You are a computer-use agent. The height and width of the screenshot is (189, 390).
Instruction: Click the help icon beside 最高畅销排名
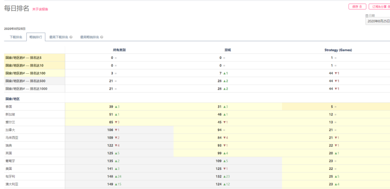point(102,37)
